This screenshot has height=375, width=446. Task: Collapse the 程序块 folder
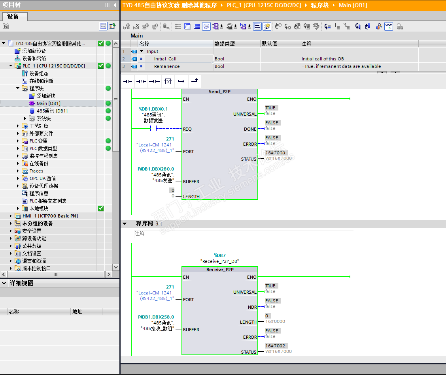18,88
